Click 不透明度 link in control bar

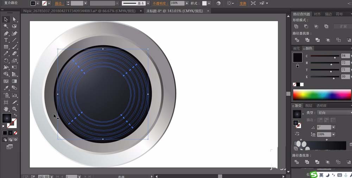click(x=161, y=4)
